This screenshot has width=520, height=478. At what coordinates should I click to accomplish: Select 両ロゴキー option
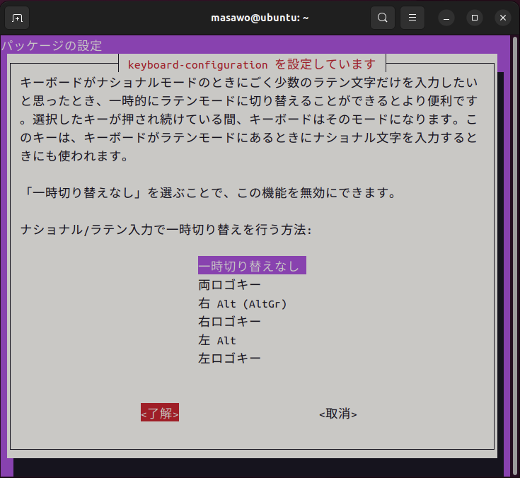click(229, 285)
